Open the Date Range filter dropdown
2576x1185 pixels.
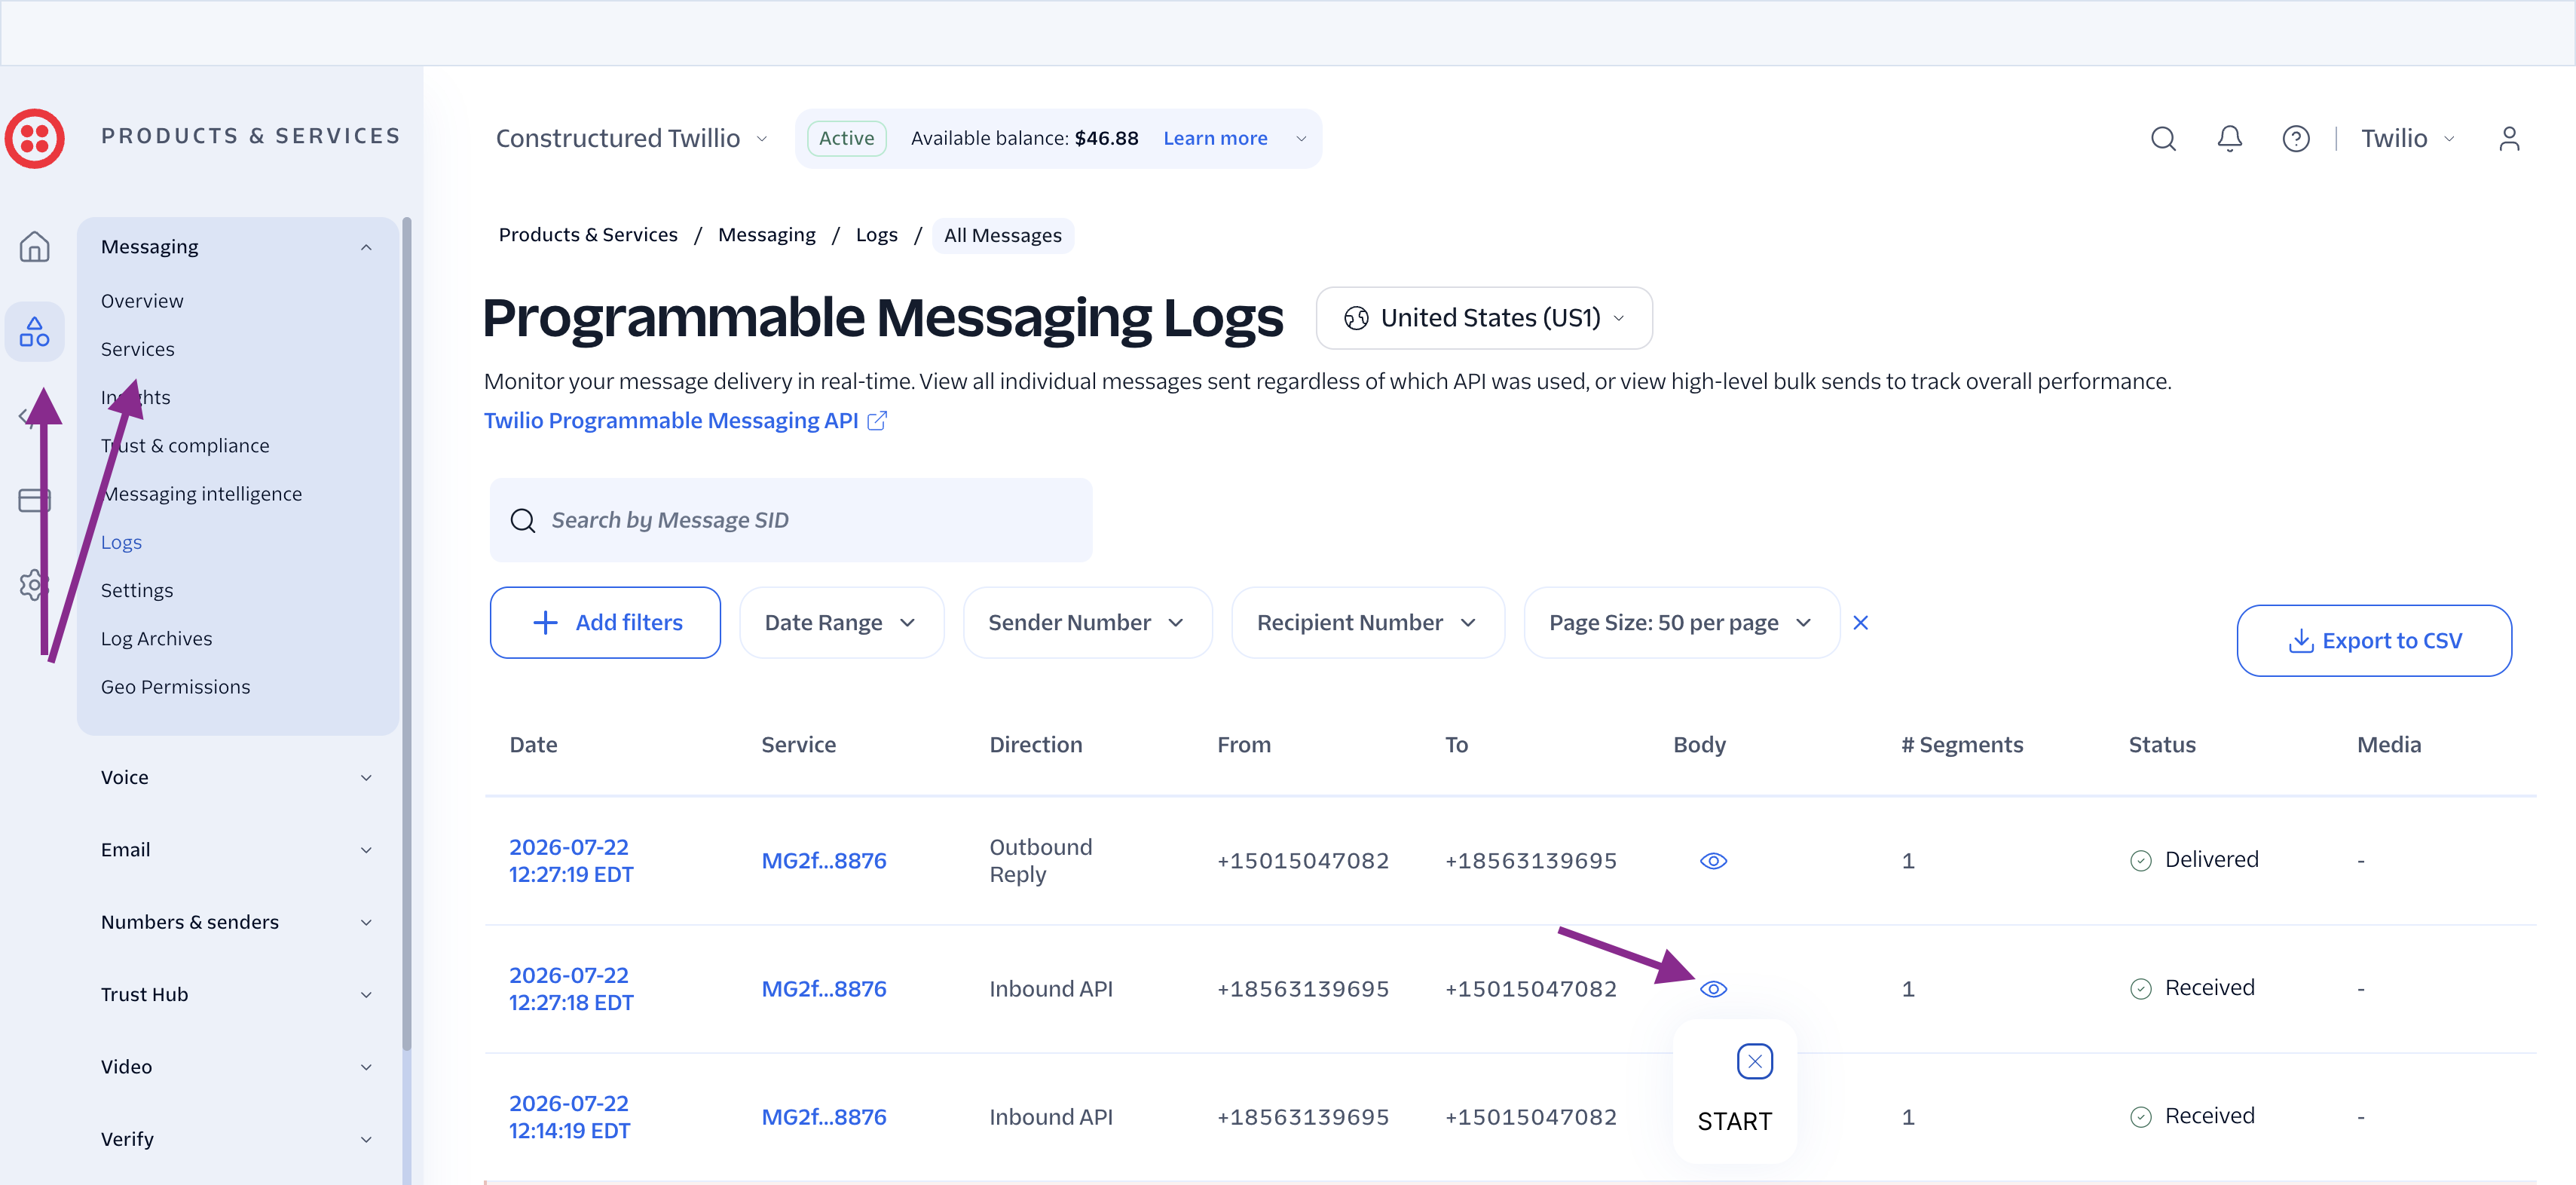(x=841, y=623)
